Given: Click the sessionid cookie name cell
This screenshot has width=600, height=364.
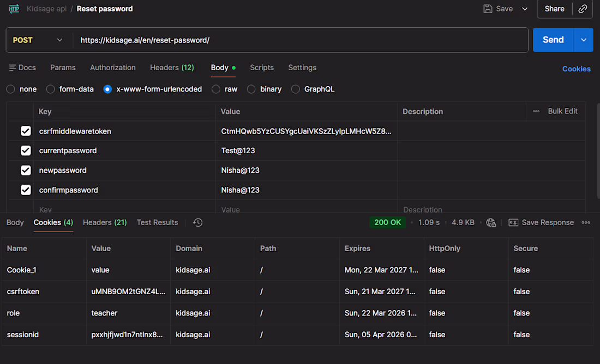Looking at the screenshot, I should (x=44, y=335).
